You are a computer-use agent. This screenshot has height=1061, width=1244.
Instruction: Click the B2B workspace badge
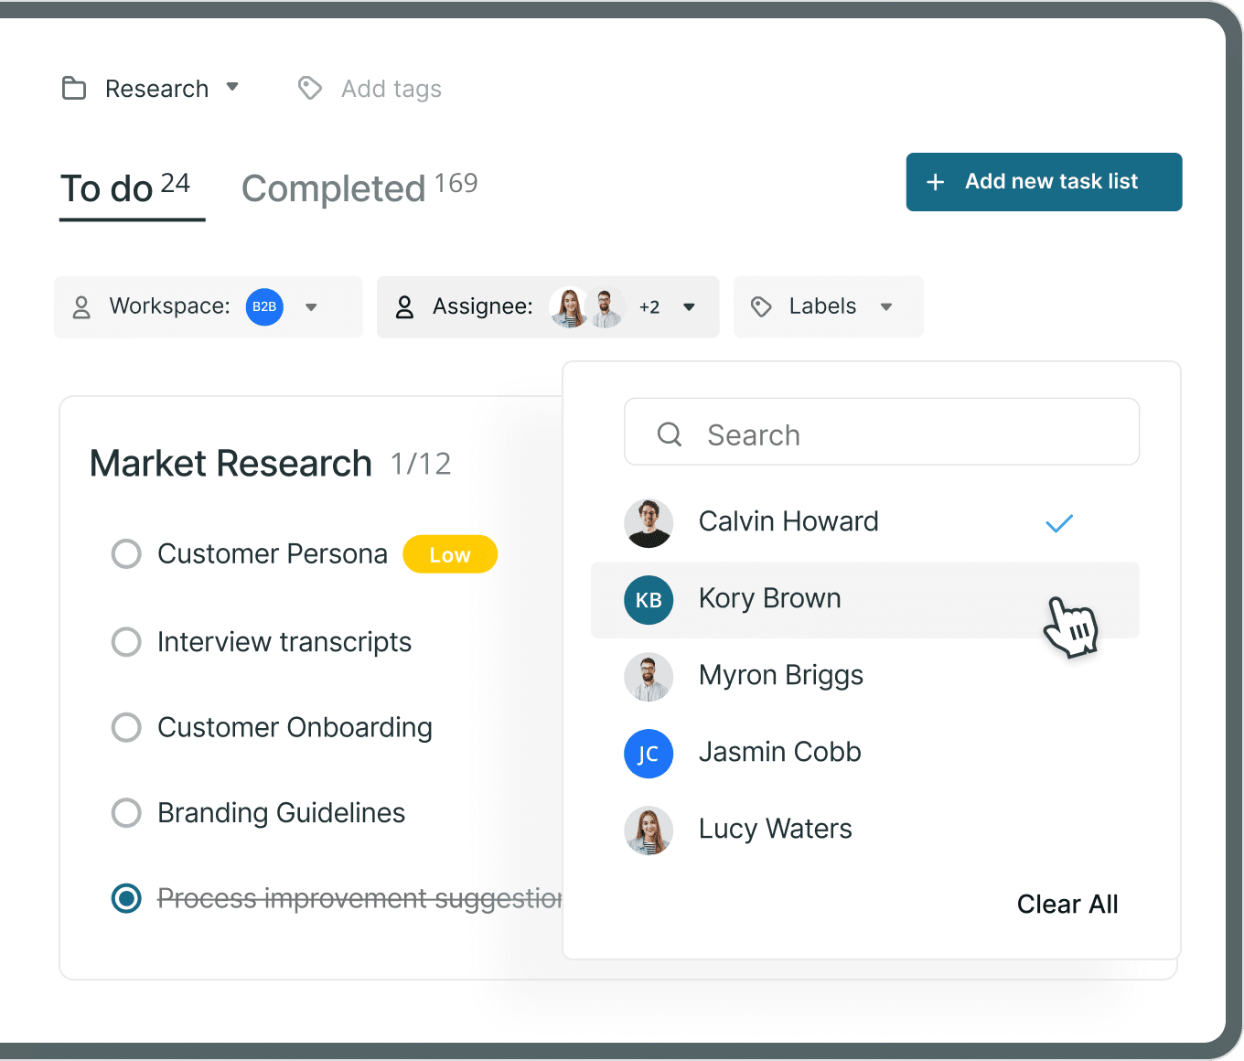264,306
